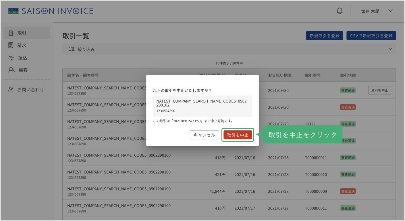The image size is (405, 221).
Task: Click the お問い合わせ support icon
Action: [x=11, y=90]
